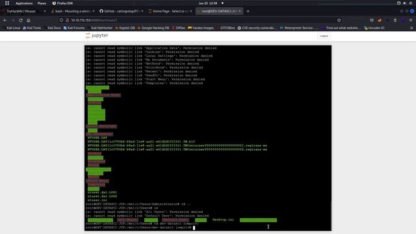Open a new browser tab with plus button
The width and height of the screenshot is (416, 234).
coord(248,11)
